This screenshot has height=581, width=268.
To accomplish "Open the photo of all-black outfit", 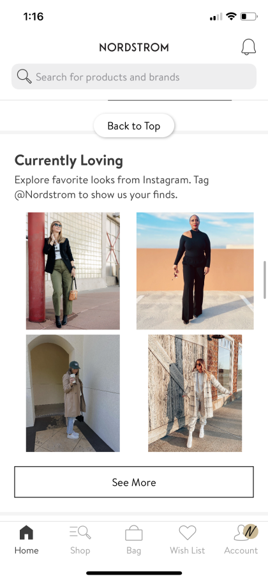I will [195, 271].
